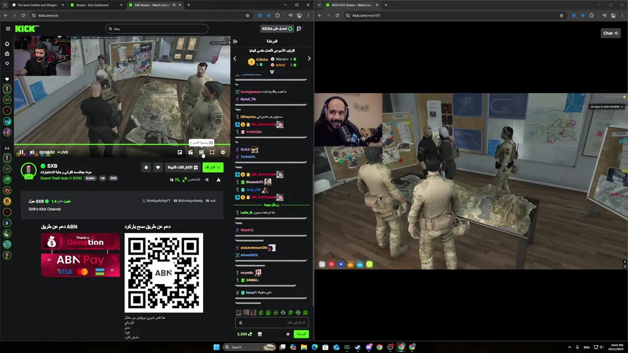Open chat settings gear icon
The image size is (628, 353).
[288, 334]
